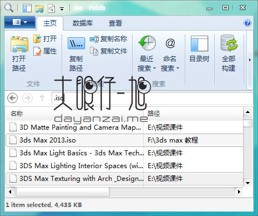The image size is (258, 216).
Task: Click the horizontal scrollbar right arrow
Action: click(x=239, y=192)
